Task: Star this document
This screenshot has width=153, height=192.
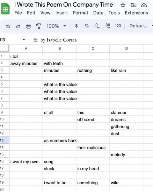Action: coord(123,5)
